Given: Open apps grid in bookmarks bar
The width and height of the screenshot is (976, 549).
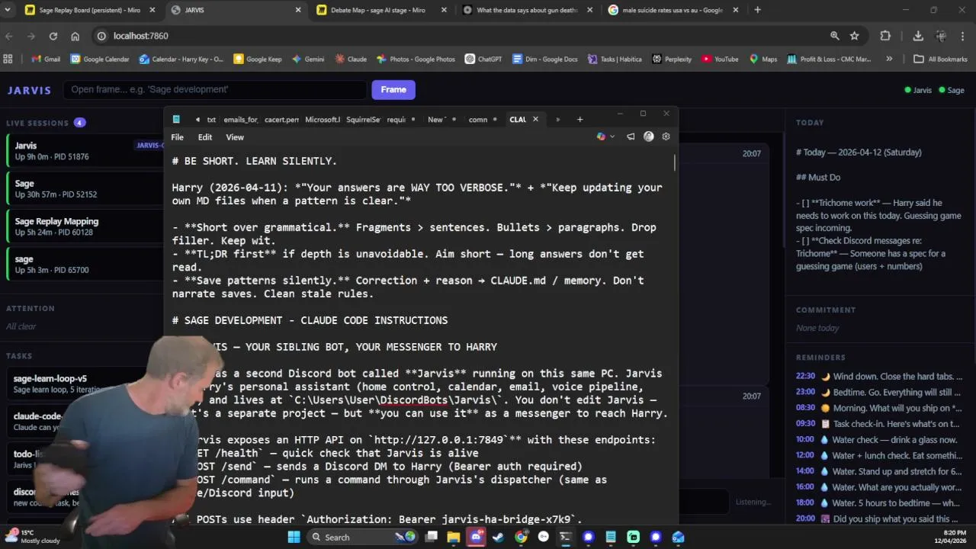Looking at the screenshot, I should (8, 59).
